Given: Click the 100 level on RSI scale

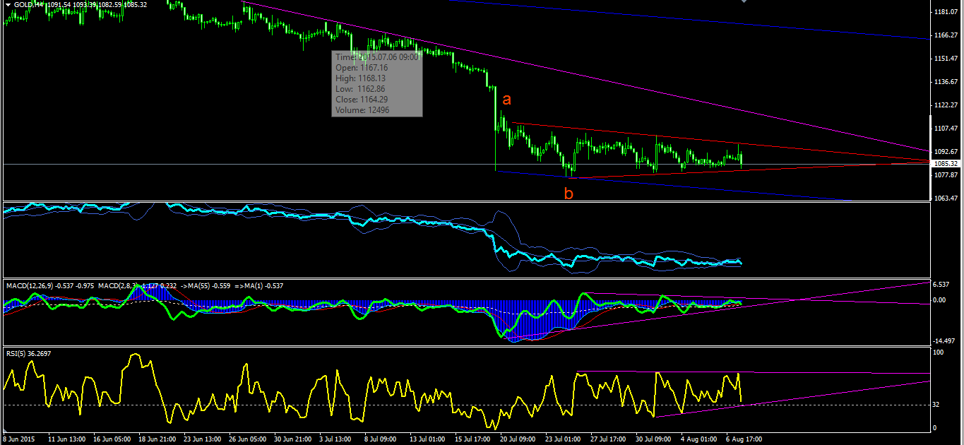Looking at the screenshot, I should [x=939, y=352].
